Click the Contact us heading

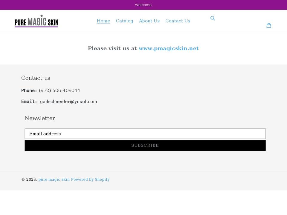[36, 78]
